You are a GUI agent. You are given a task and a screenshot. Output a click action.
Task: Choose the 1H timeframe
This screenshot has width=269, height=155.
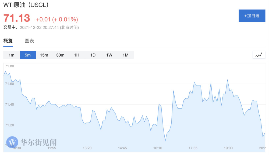(77, 55)
